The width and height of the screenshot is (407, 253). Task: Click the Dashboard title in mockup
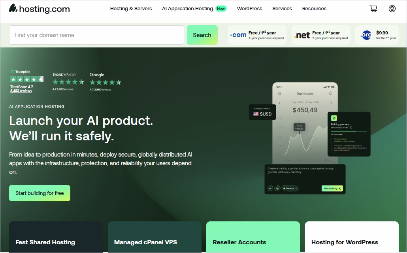305,94
